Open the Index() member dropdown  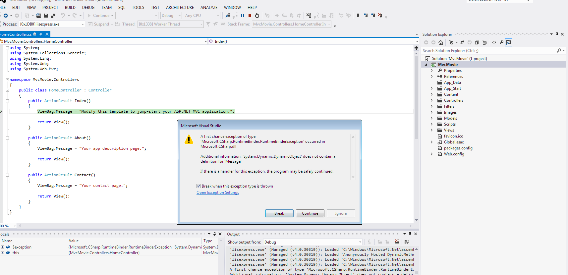click(417, 41)
